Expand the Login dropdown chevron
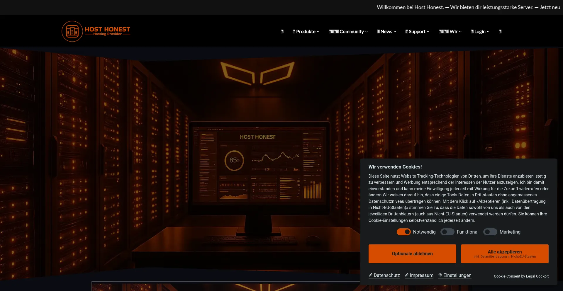 [x=488, y=32]
